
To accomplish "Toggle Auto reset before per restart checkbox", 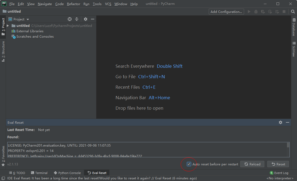I will tap(189, 164).
